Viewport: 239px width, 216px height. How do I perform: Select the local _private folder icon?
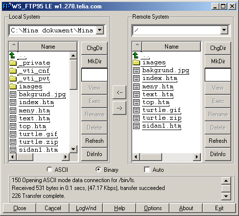[13, 63]
